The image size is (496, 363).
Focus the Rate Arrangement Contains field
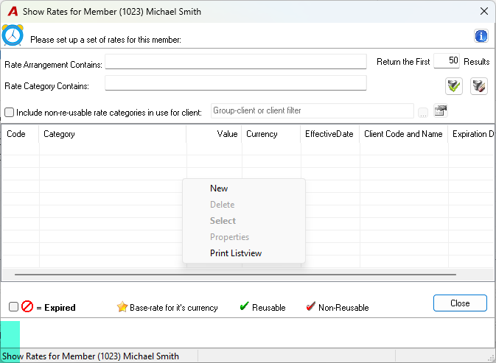236,61
